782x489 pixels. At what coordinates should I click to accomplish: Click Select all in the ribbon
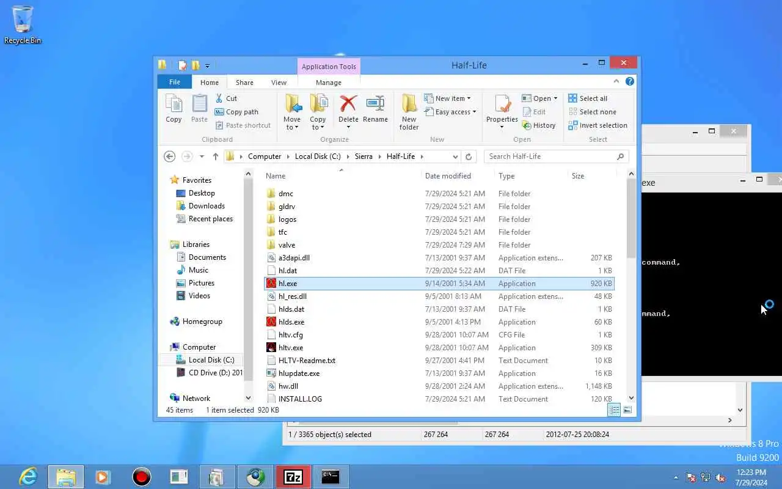click(588, 98)
